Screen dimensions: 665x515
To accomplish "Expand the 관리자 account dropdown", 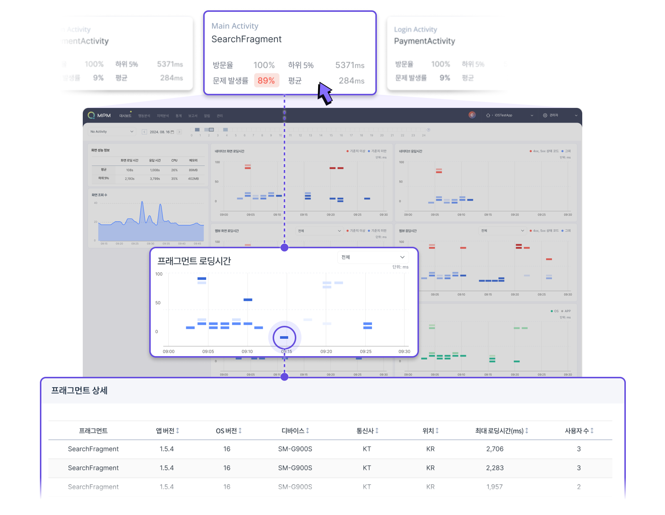I will (560, 115).
